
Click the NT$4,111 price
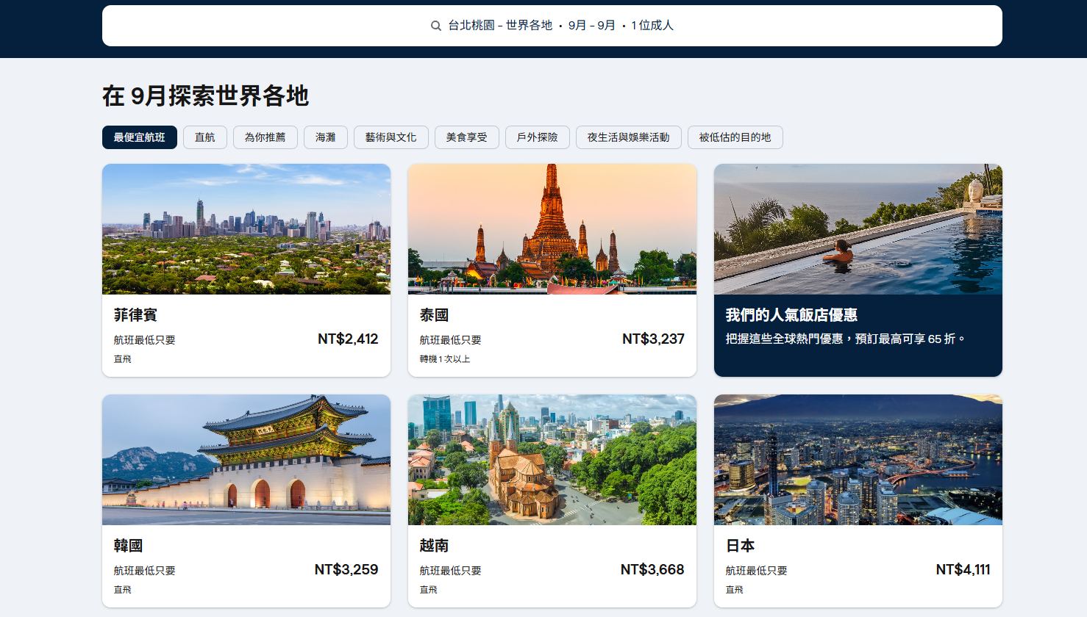963,570
